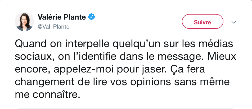Image resolution: width=252 pixels, height=109 pixels.
Task: Click the word "quelqu'un" in the tweet
Action: 136,44
